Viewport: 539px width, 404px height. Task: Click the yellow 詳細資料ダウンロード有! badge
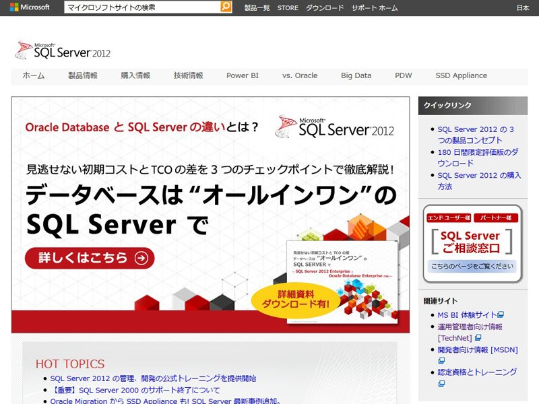click(295, 300)
